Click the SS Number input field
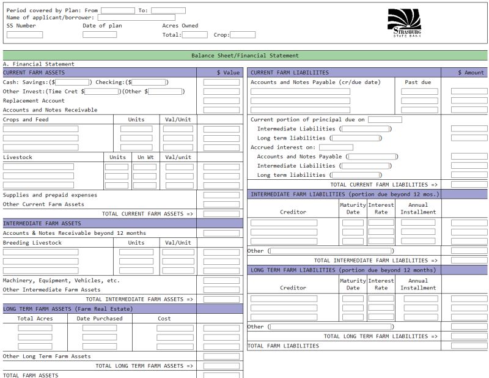Screen dimensions: 489x378 pos(24,35)
